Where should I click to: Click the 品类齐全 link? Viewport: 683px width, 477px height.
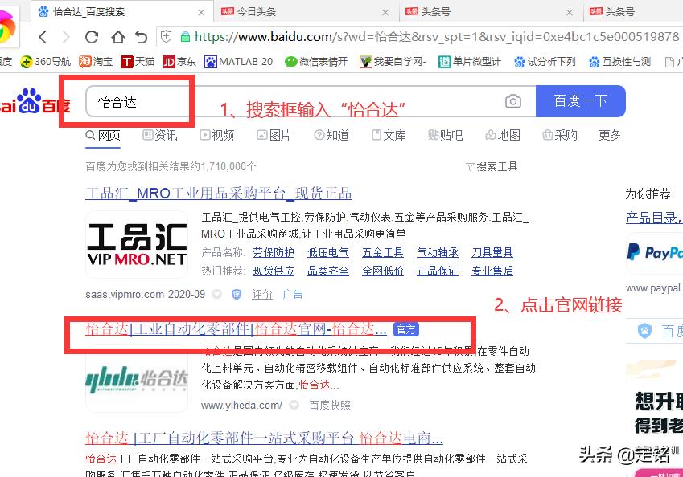coord(328,271)
